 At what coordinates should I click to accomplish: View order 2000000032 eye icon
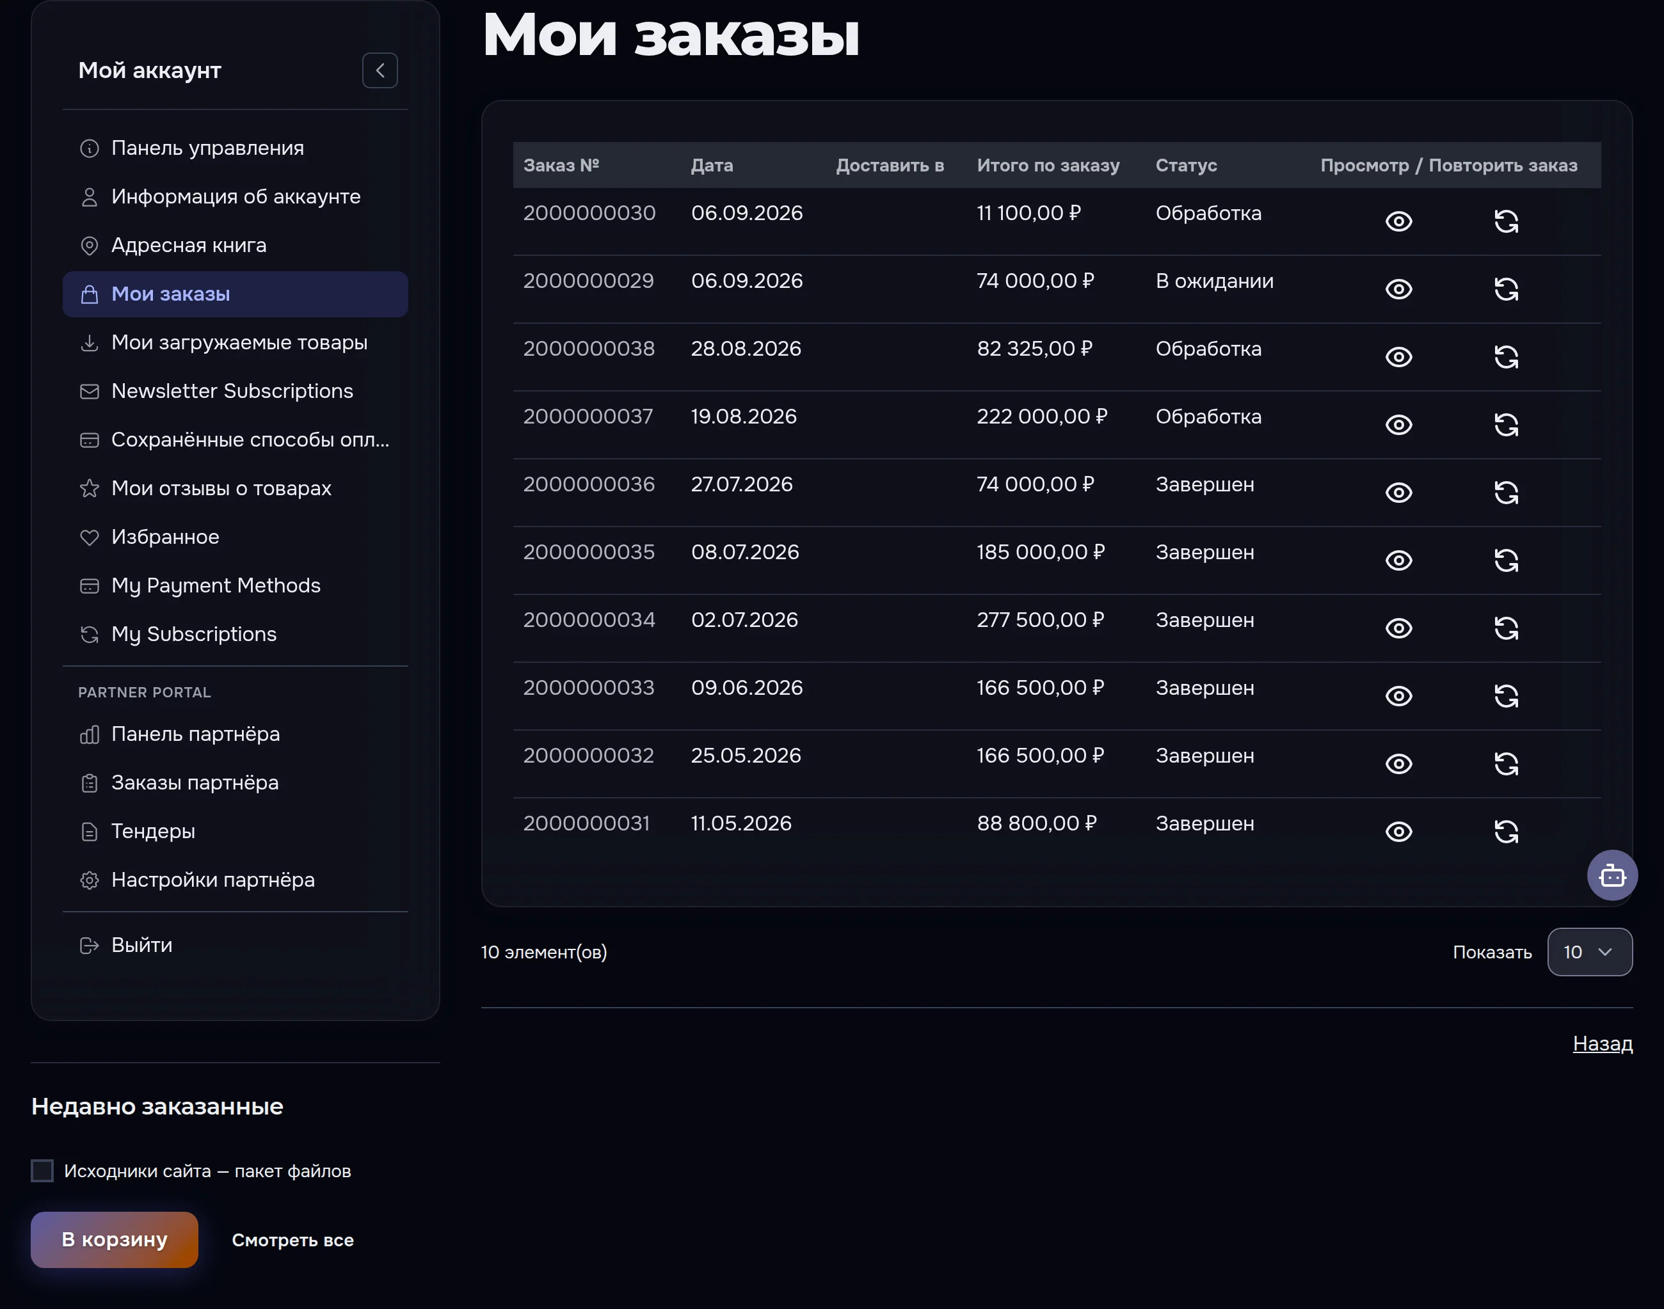(1399, 764)
